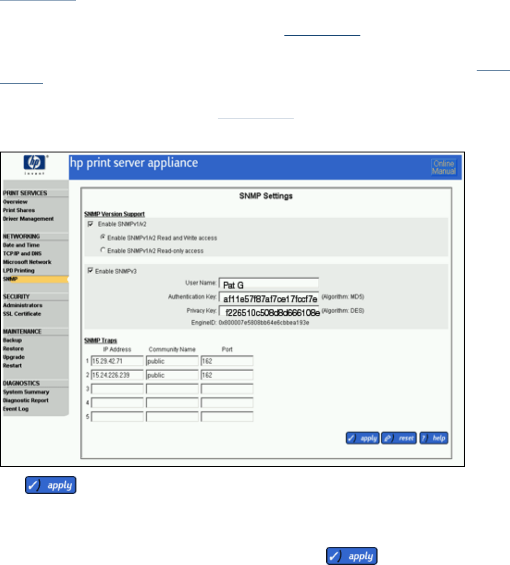Open the Online Manual button
The height and width of the screenshot is (565, 510).
[x=444, y=167]
